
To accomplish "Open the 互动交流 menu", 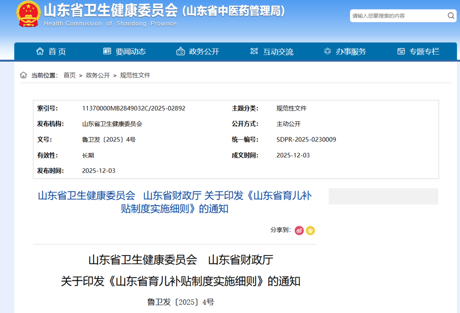I will click(x=278, y=52).
